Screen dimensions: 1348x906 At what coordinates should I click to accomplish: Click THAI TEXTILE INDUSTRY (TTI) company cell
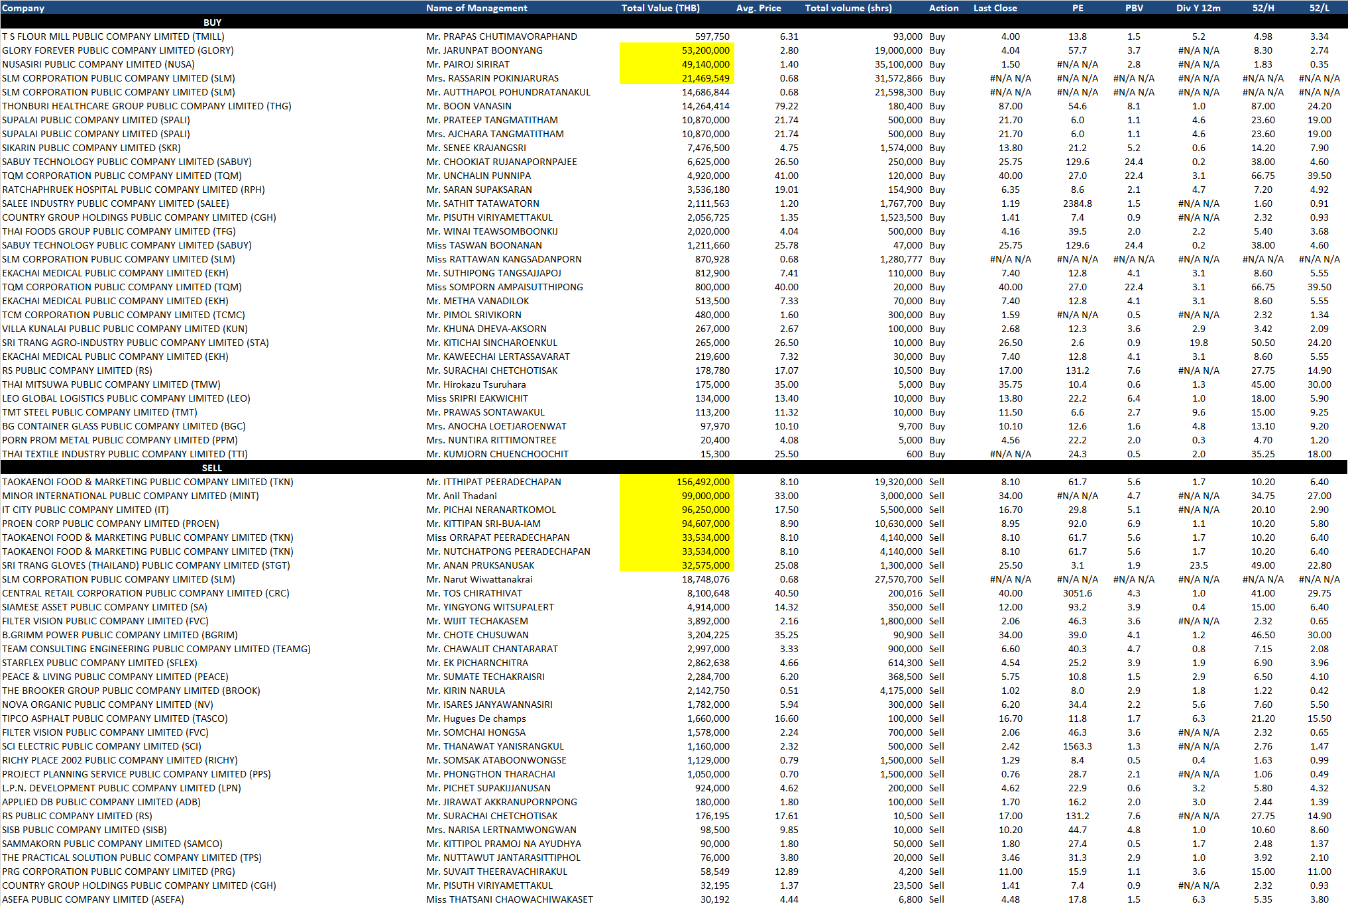point(125,454)
